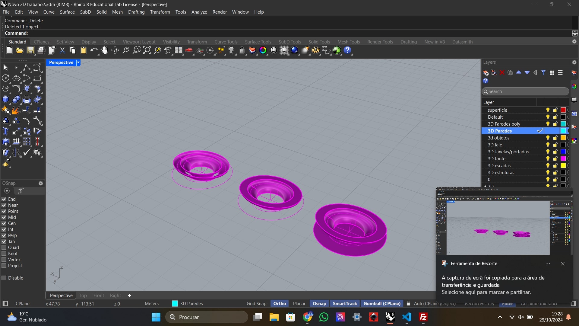The width and height of the screenshot is (579, 326).
Task: Add a new viewport tab with plus button
Action: click(x=129, y=296)
